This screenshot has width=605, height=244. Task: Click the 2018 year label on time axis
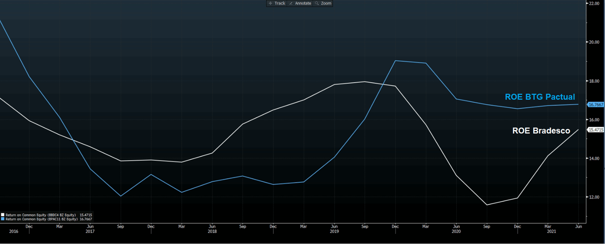tap(212, 231)
